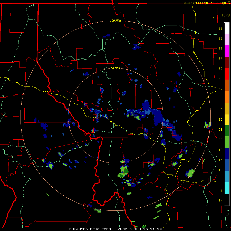Click the light pink legend swatch
This screenshot has height=231, width=231.
[227, 40]
